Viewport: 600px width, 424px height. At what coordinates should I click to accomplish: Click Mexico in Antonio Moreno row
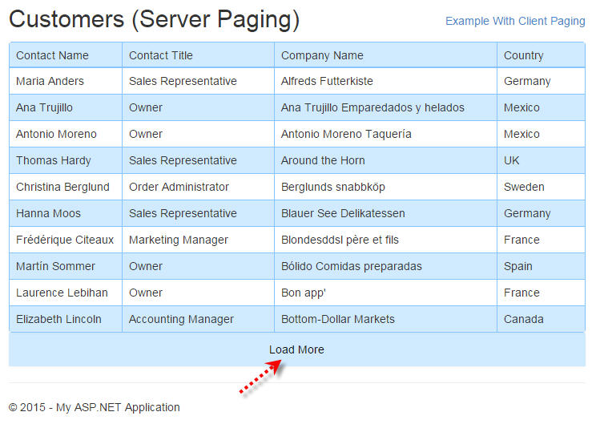[541, 134]
